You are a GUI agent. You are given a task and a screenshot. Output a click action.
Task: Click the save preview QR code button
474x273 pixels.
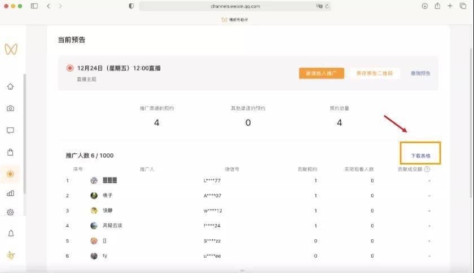pos(374,73)
